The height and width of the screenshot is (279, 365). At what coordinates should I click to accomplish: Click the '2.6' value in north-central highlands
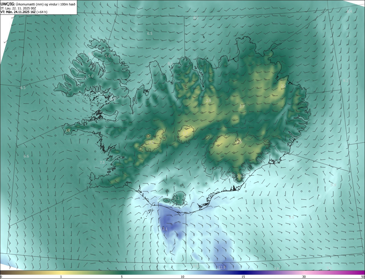pyautogui.click(x=208, y=101)
